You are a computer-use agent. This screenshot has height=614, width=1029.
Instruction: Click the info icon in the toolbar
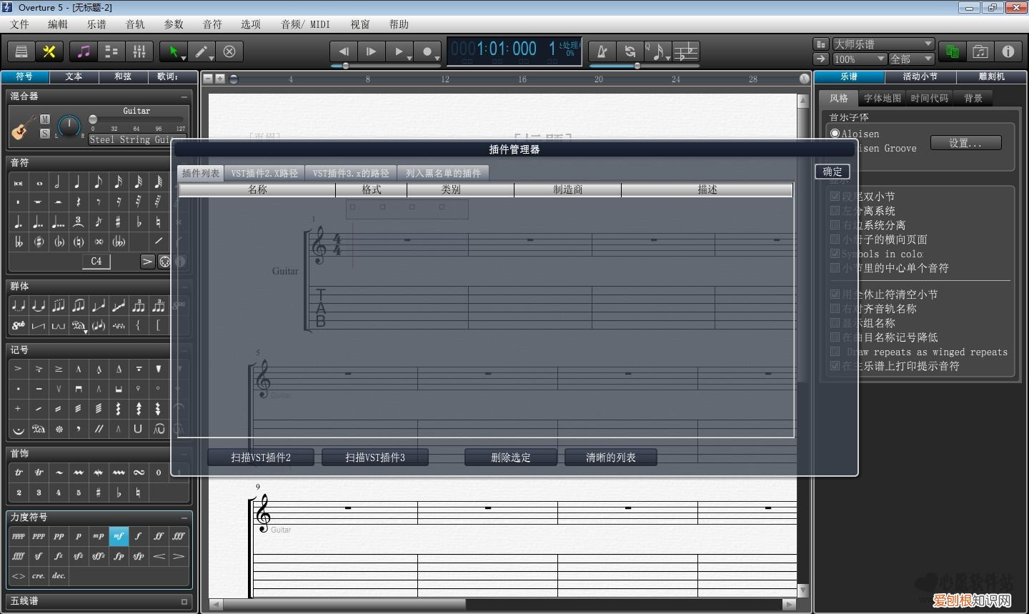(1008, 51)
